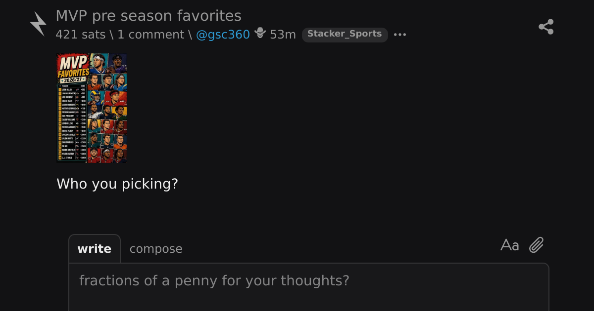
Task: Click the 53m timestamp link
Action: [283, 35]
